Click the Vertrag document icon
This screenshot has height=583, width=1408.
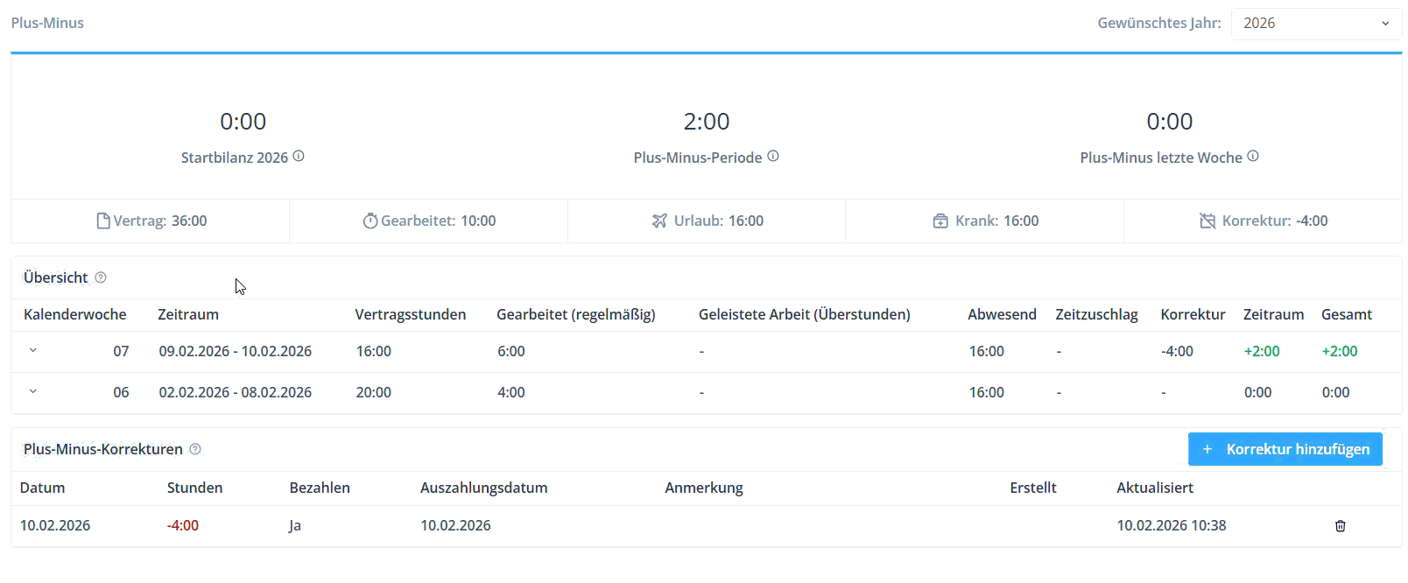103,221
